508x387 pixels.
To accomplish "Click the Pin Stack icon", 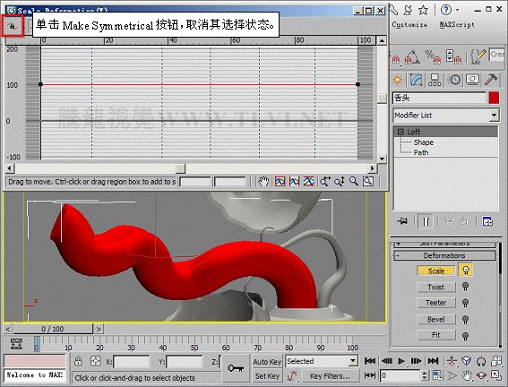I will pos(402,221).
